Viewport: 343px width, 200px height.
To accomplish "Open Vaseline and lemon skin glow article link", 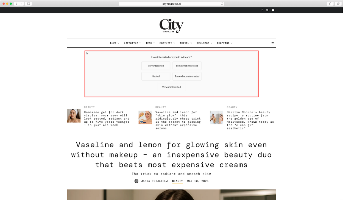I will 178,120.
